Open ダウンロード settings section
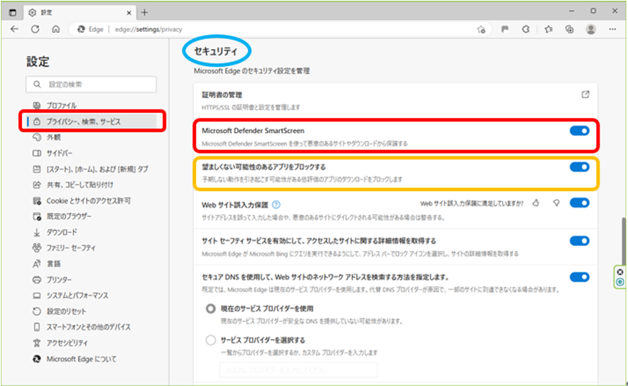628x386 pixels. [62, 232]
